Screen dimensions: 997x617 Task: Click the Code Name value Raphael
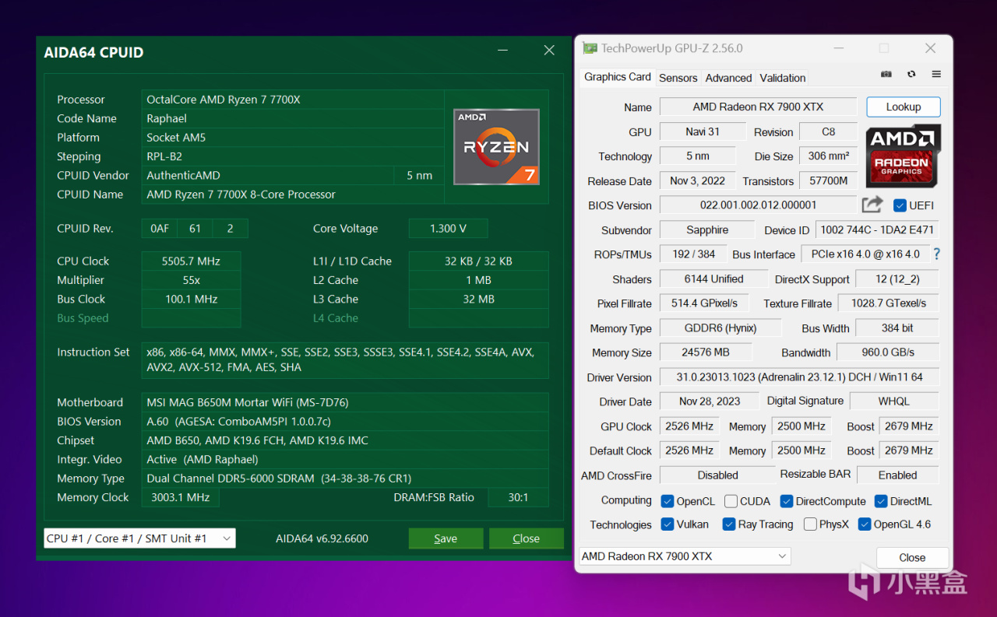(293, 118)
